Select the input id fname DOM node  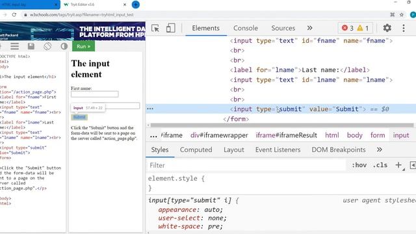(311, 41)
